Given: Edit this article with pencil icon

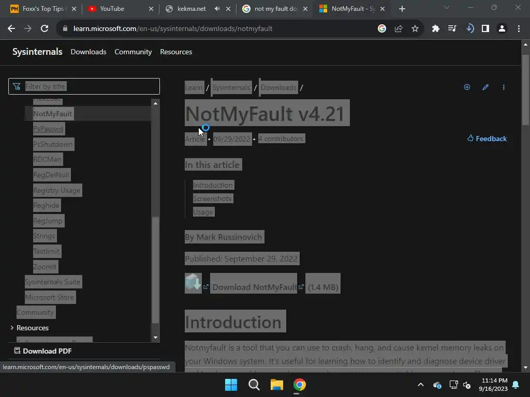Looking at the screenshot, I should coord(485,87).
